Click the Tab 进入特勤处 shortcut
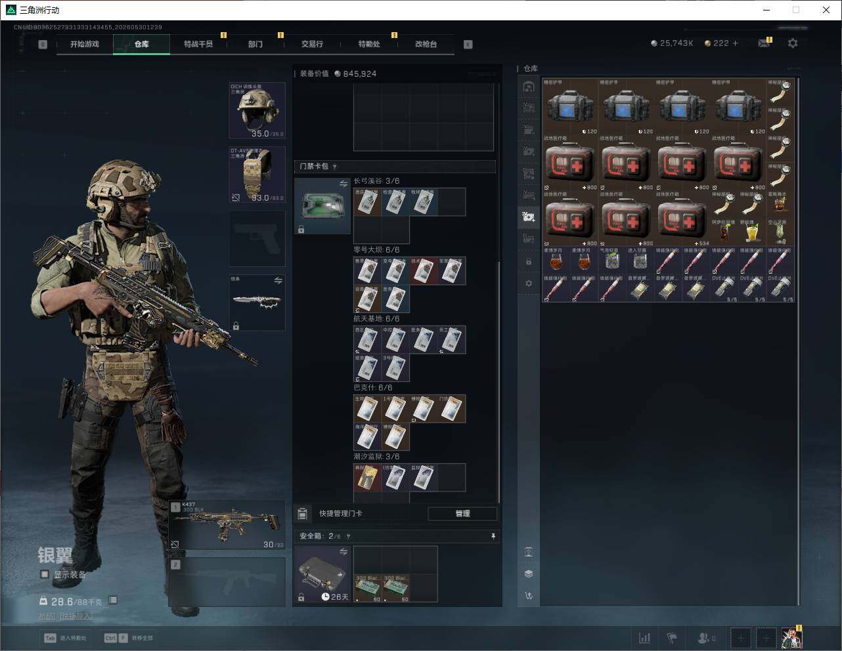842x651 pixels. pos(65,638)
